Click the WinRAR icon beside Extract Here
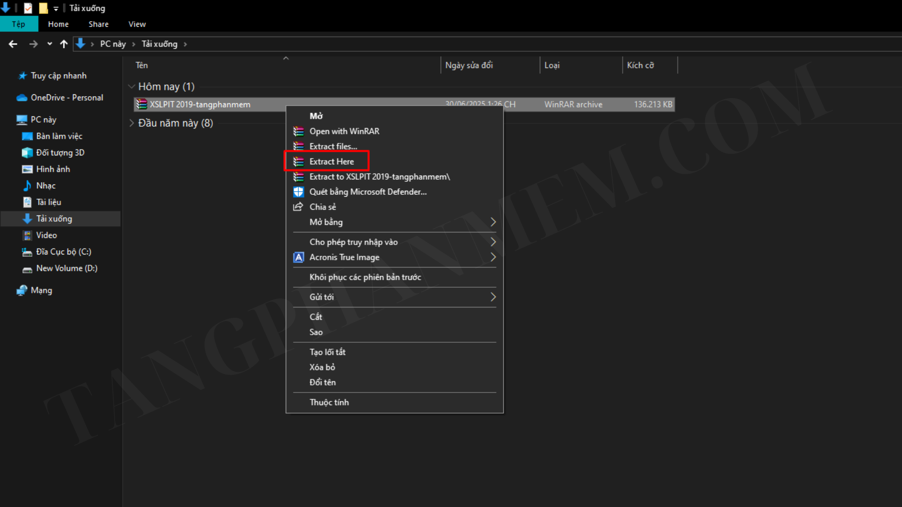The height and width of the screenshot is (507, 902). click(298, 161)
